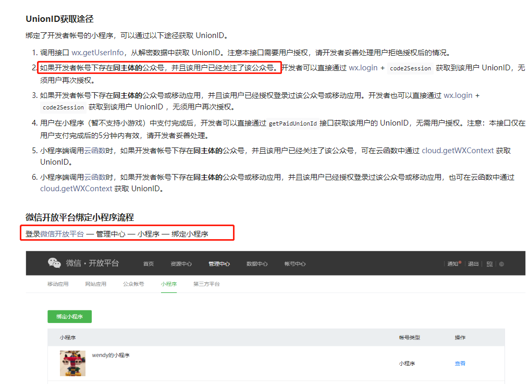Image resolution: width=529 pixels, height=384 pixels.
Task: Click code2Session code in list item 3
Action: [x=63, y=107]
